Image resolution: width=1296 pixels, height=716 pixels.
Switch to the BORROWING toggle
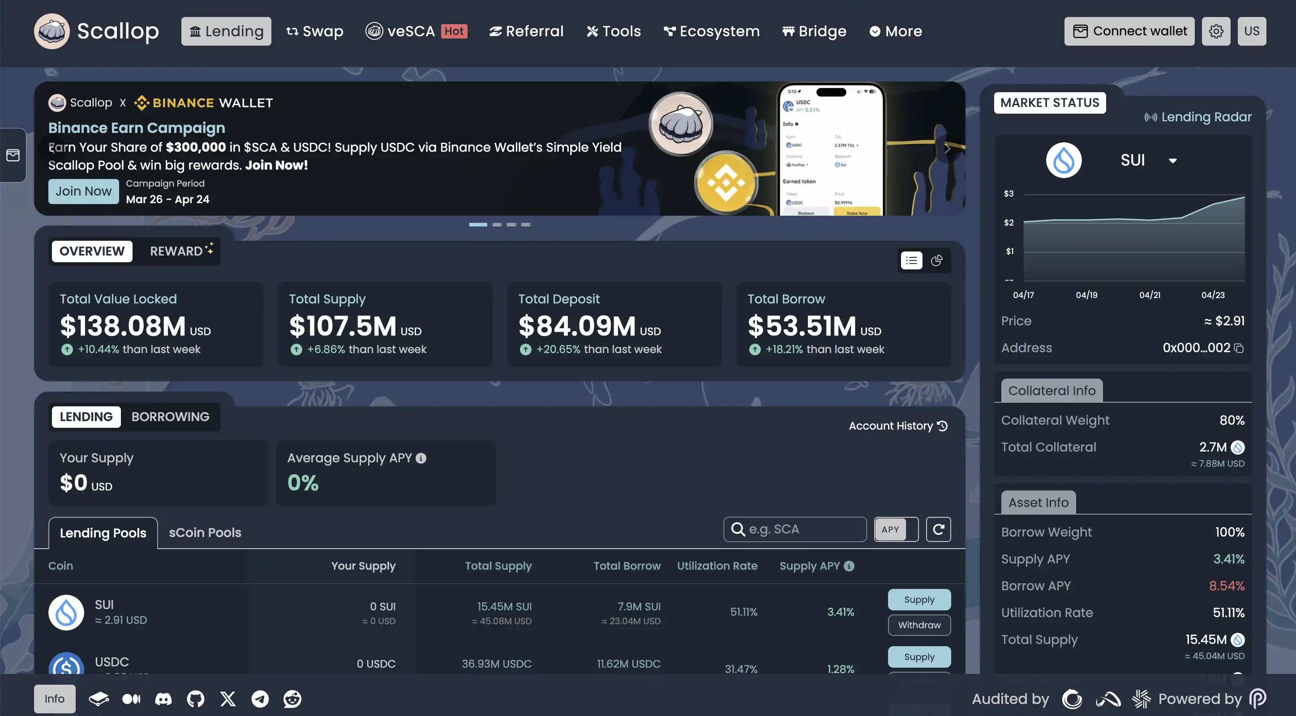point(170,417)
